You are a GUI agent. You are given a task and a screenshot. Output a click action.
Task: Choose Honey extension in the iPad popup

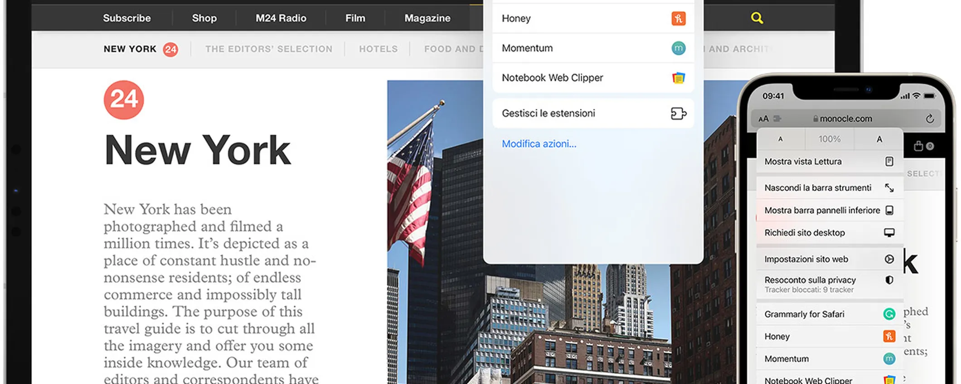coord(593,19)
